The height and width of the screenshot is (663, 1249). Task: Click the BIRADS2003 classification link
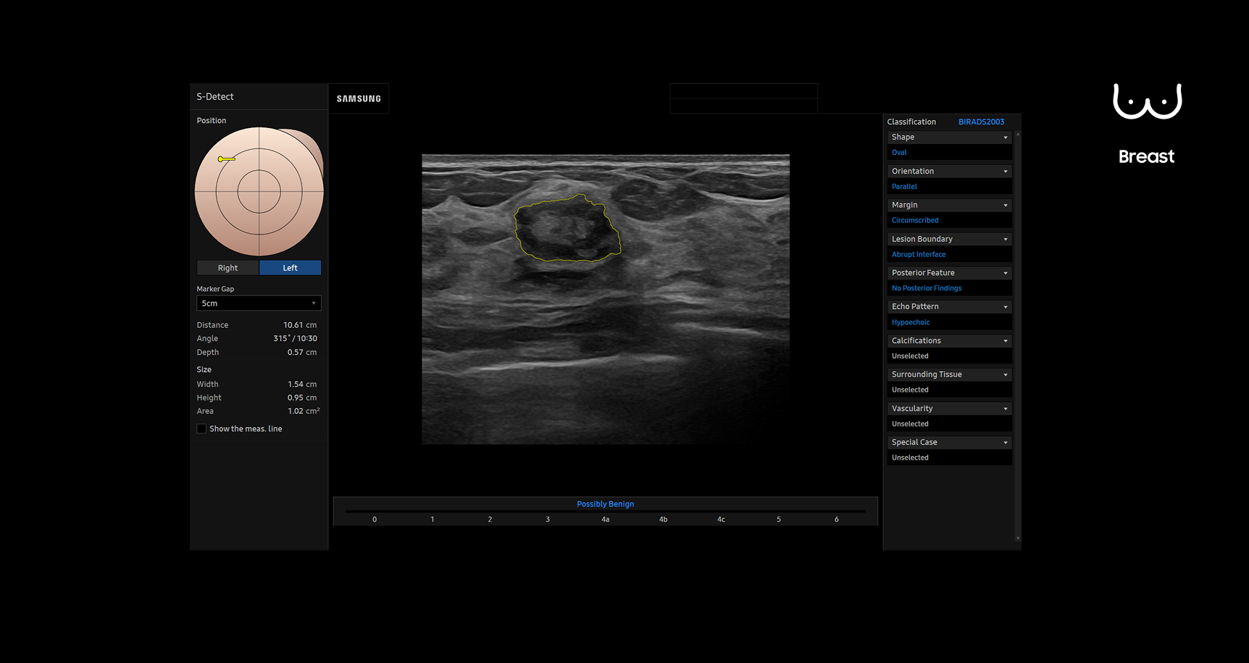point(981,122)
